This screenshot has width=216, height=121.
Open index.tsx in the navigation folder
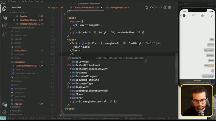20,70
